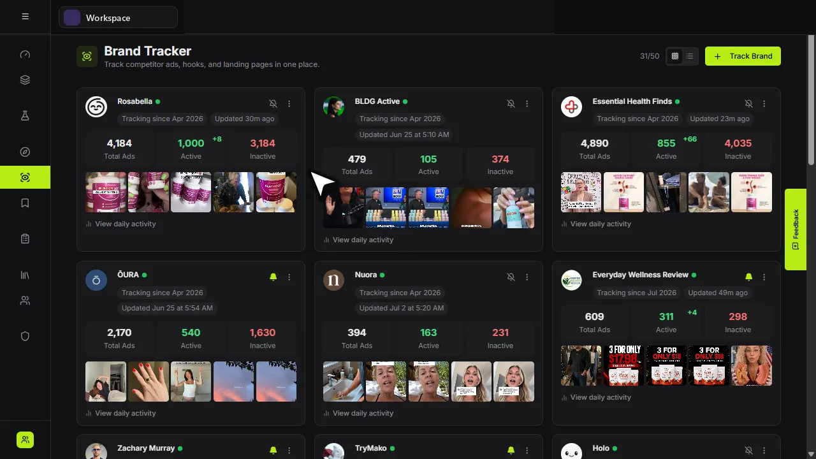Open the BLDG Active brand avatar
This screenshot has height=459, width=816.
tap(334, 106)
